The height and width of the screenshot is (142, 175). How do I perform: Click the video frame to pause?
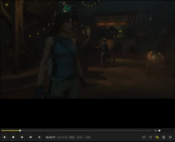pos(88,49)
